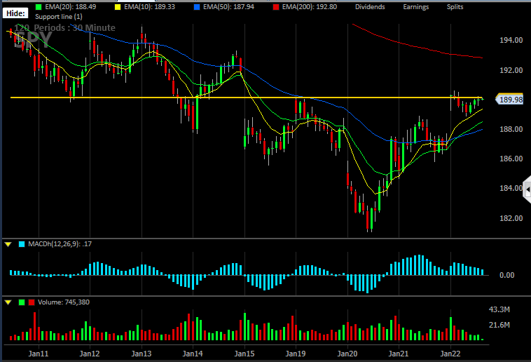Click the Volume: 745,380 label
The height and width of the screenshot is (362, 531).
64,302
